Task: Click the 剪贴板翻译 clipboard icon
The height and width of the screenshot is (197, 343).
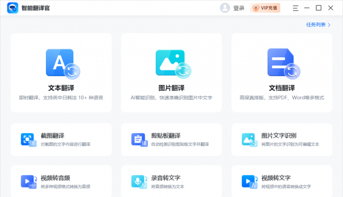Action: point(139,140)
